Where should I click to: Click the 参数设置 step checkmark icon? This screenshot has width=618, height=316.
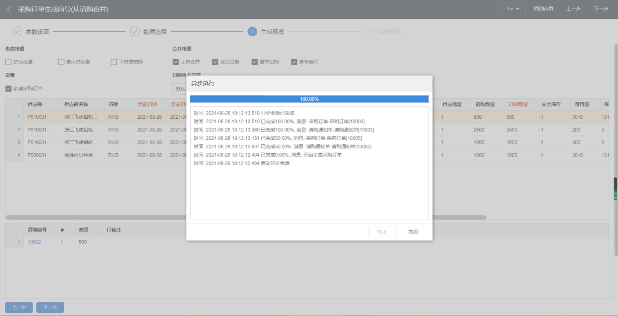(18, 31)
